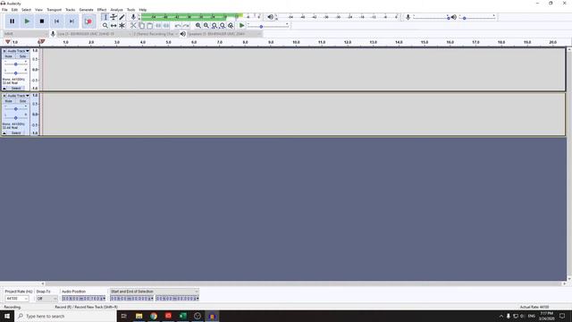Viewport: 572px width, 322px height.
Task: Close the first audio track with X
Action: (4, 51)
